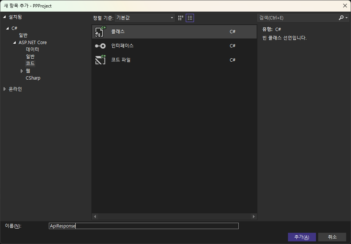The width and height of the screenshot is (351, 244).
Task: Click the 클래스 template name
Action: click(x=118, y=32)
